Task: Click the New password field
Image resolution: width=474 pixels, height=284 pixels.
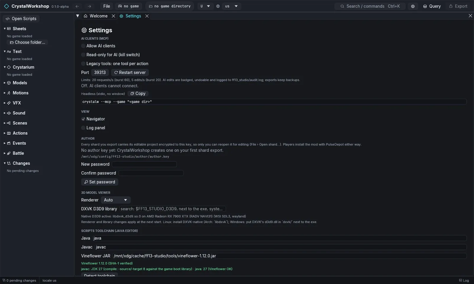Action: click(144, 164)
